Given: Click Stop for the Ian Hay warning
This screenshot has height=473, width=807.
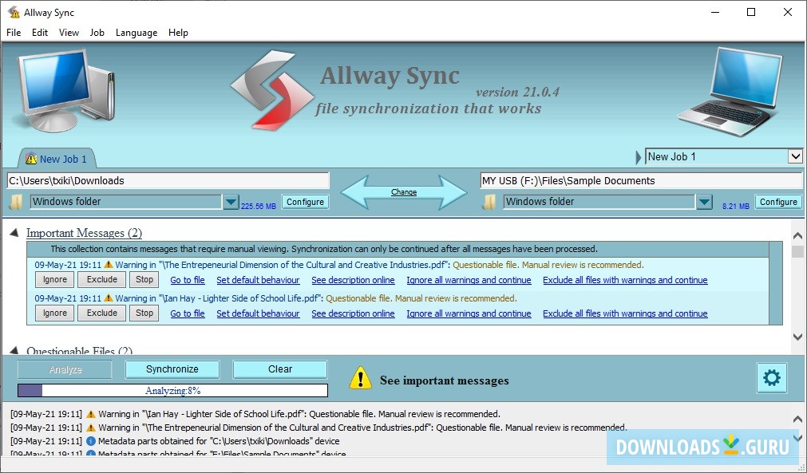Looking at the screenshot, I should tap(144, 313).
